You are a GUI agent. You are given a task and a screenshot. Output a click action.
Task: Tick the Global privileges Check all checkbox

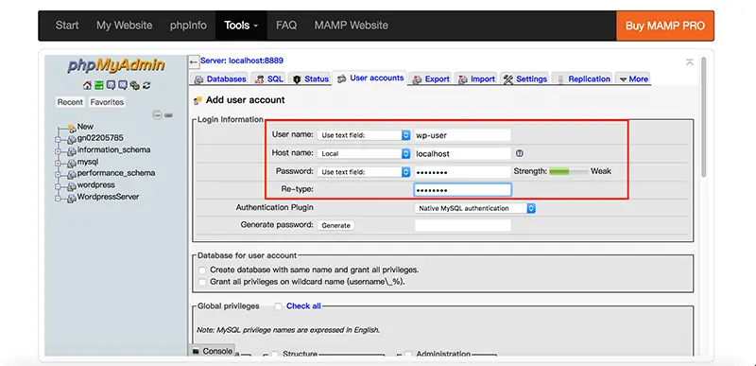pyautogui.click(x=278, y=306)
